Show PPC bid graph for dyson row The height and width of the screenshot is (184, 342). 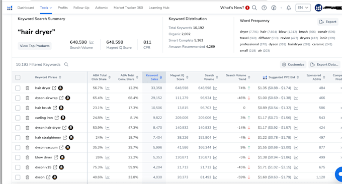pos(296,177)
